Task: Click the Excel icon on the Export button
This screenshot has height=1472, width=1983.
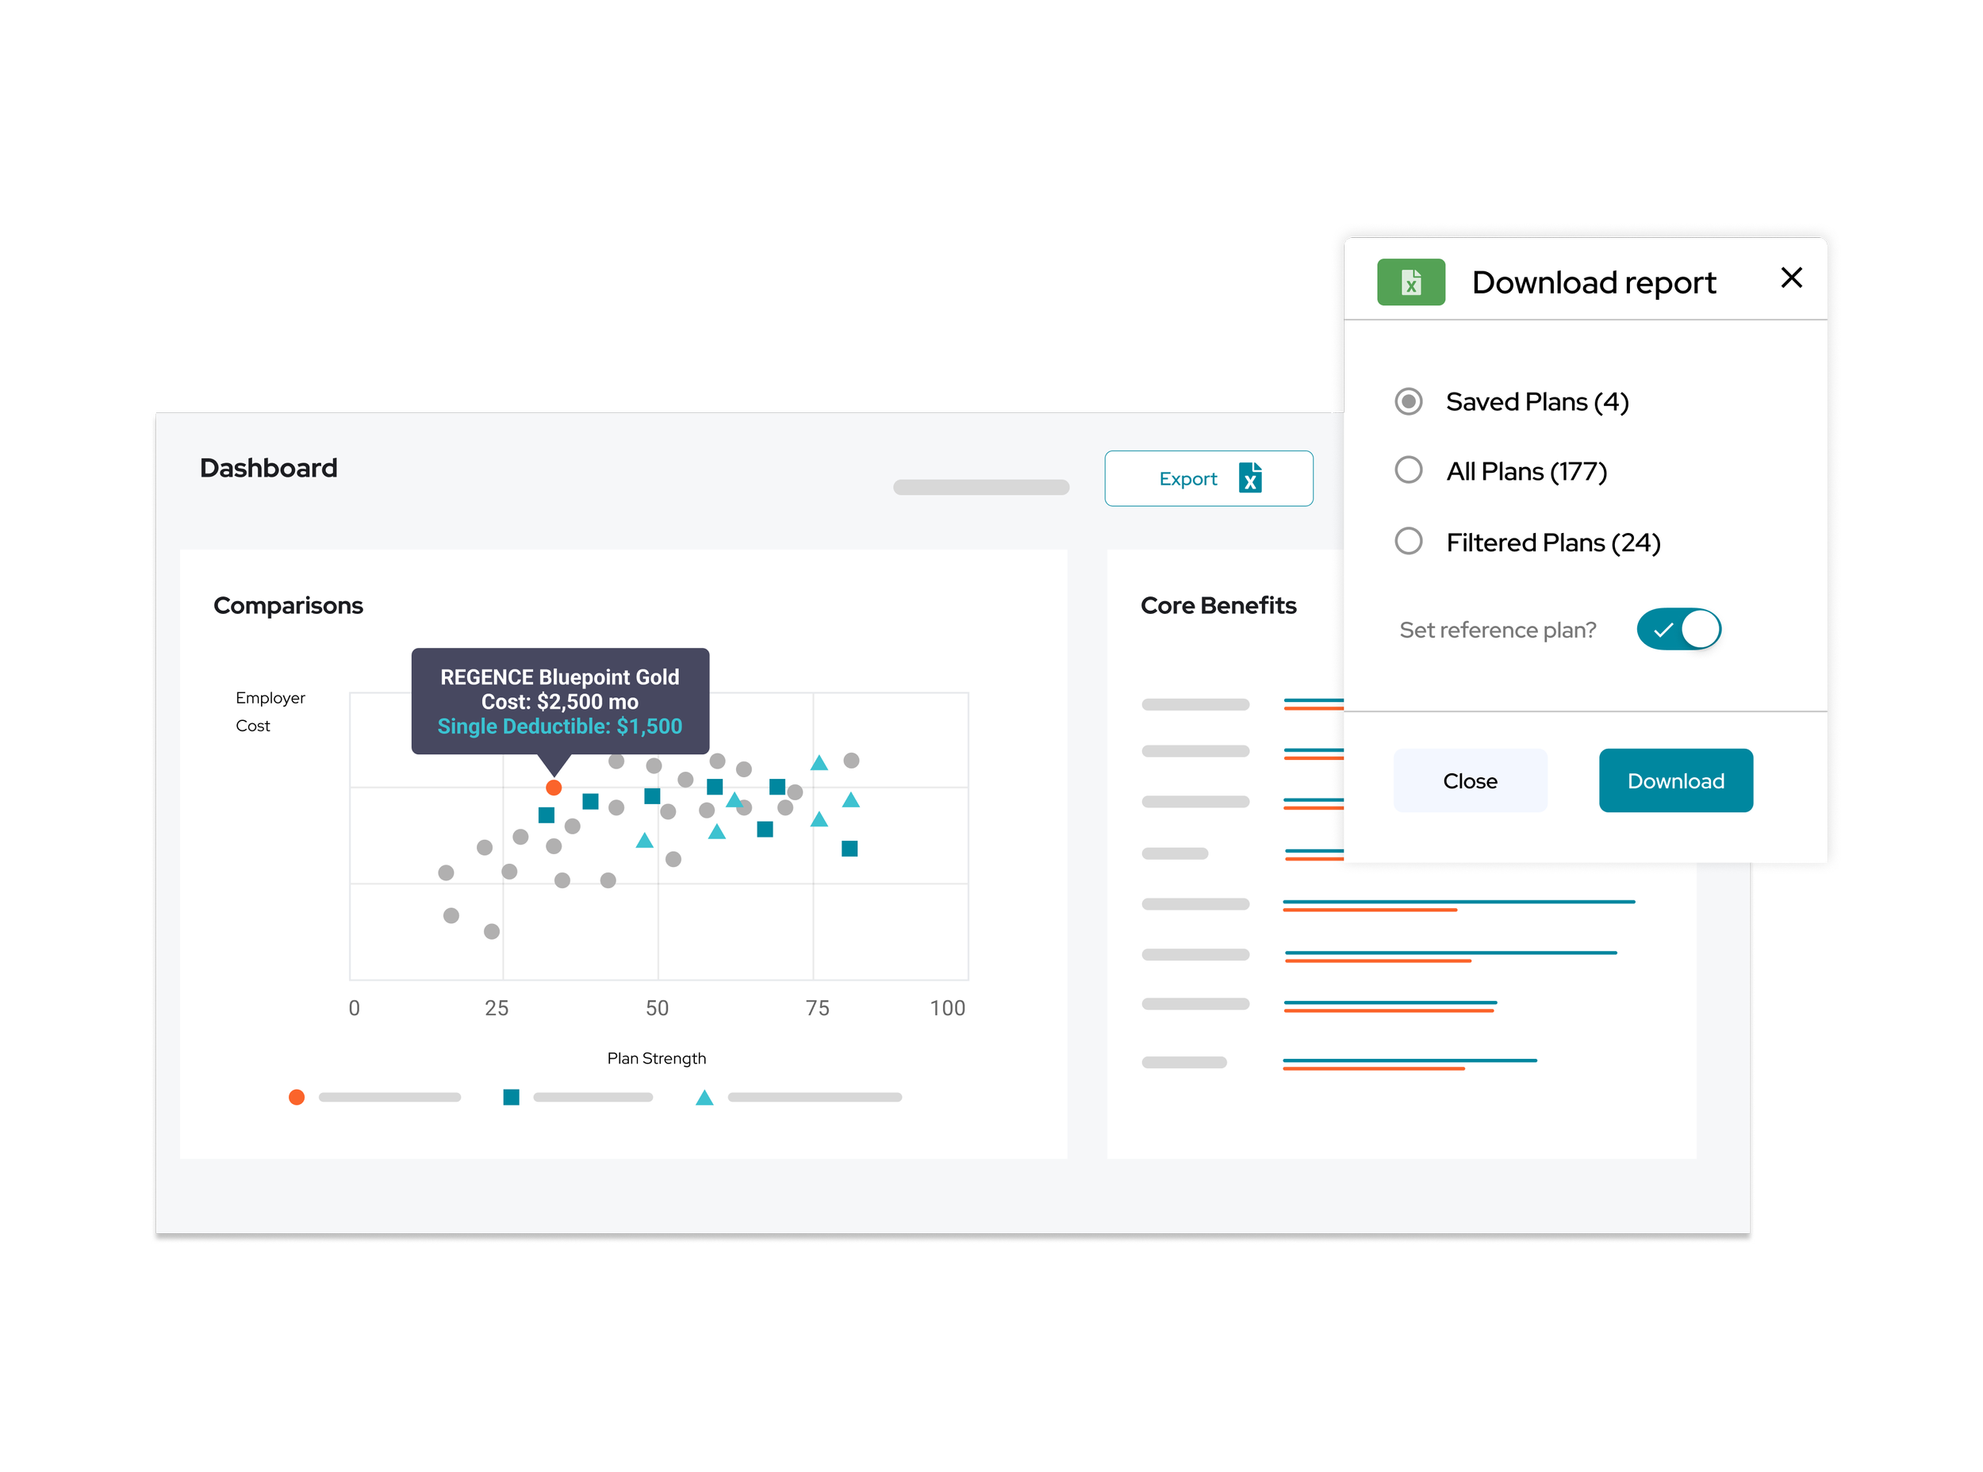Action: (x=1249, y=478)
